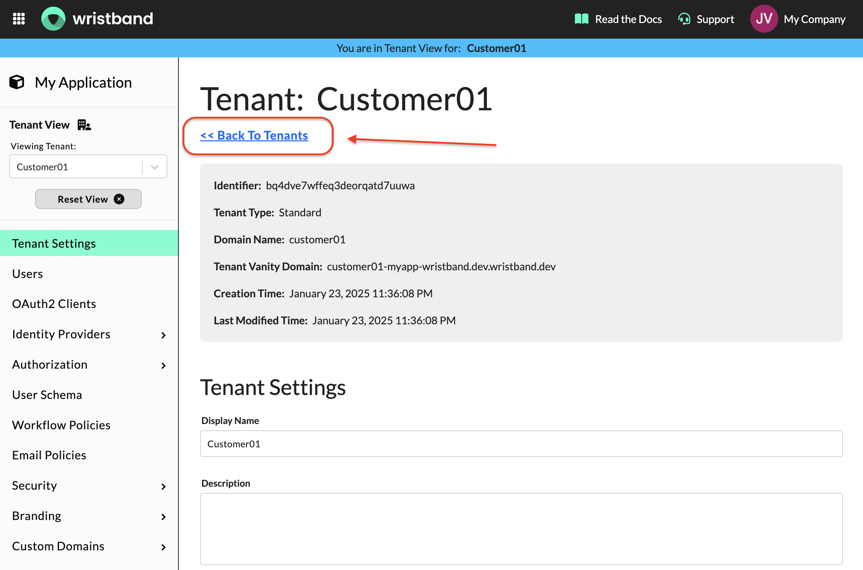Viewport: 863px width, 570px height.
Task: Expand the Custom Domains chevron
Action: 164,547
